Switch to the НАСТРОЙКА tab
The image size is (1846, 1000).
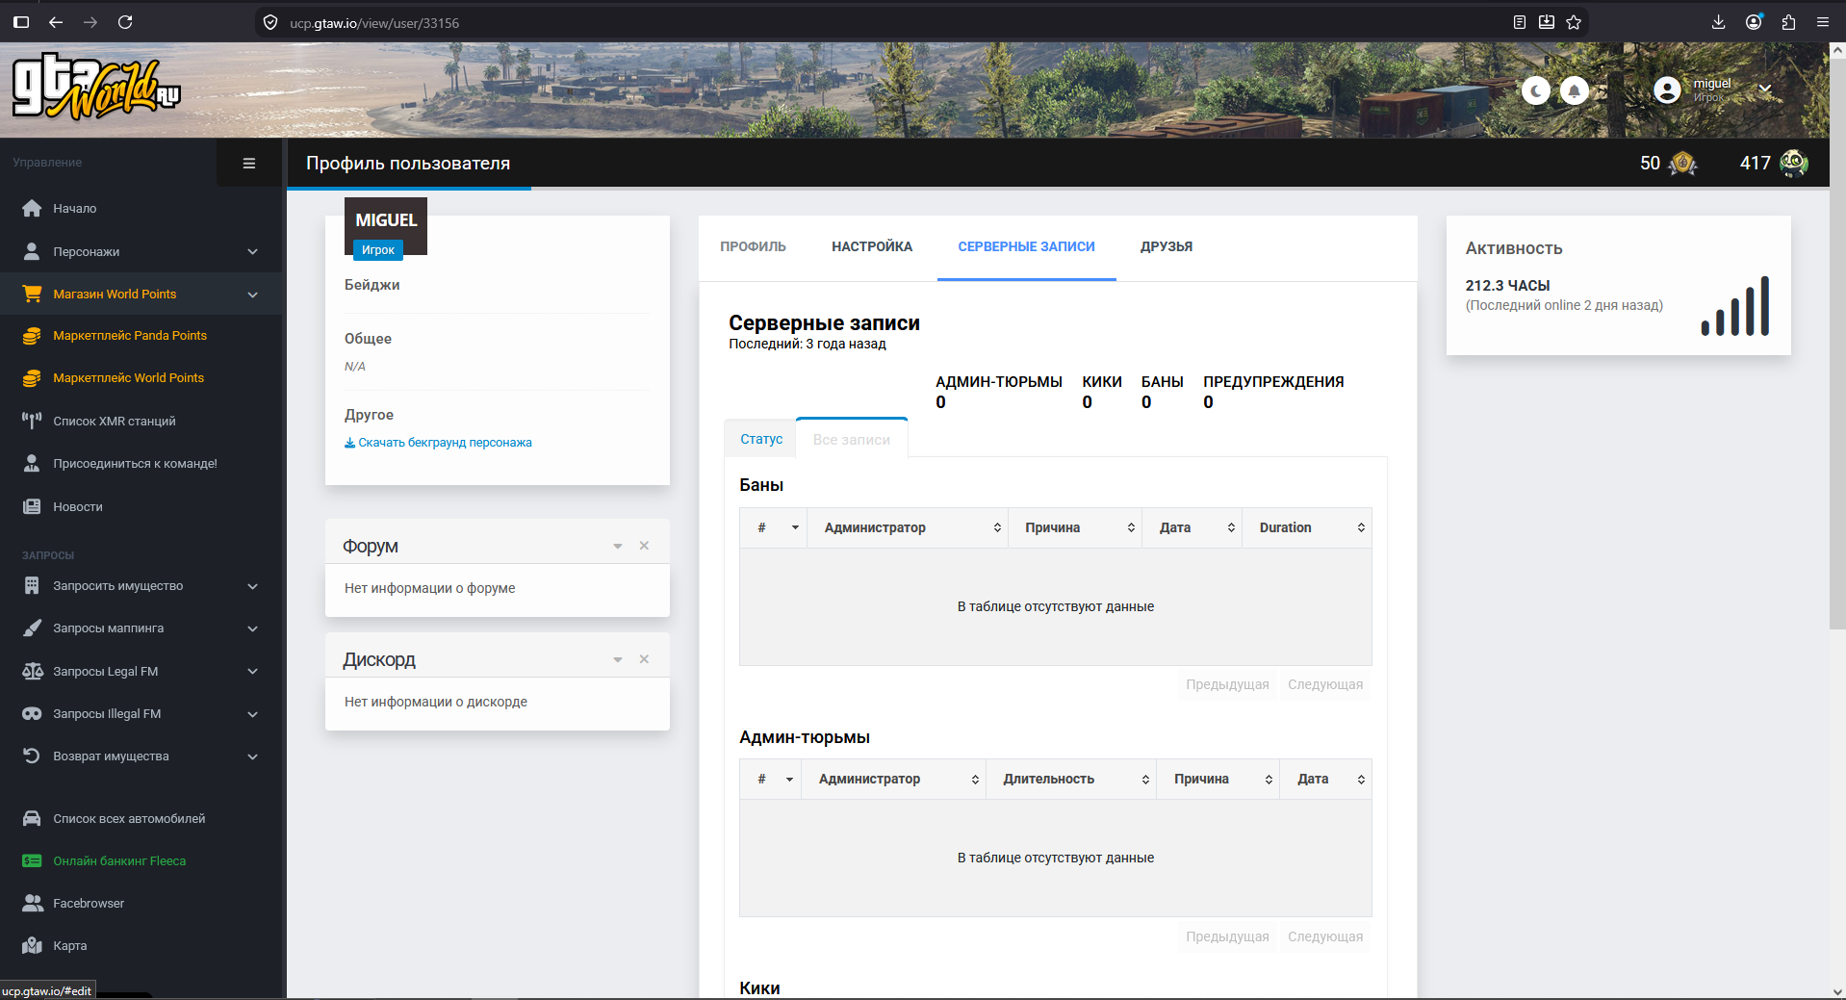coord(872,246)
